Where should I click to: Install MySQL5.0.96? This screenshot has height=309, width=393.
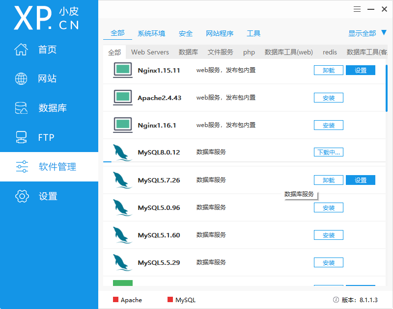click(329, 207)
